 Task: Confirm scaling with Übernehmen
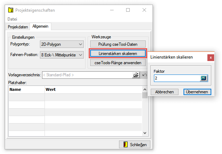(x=197, y=92)
